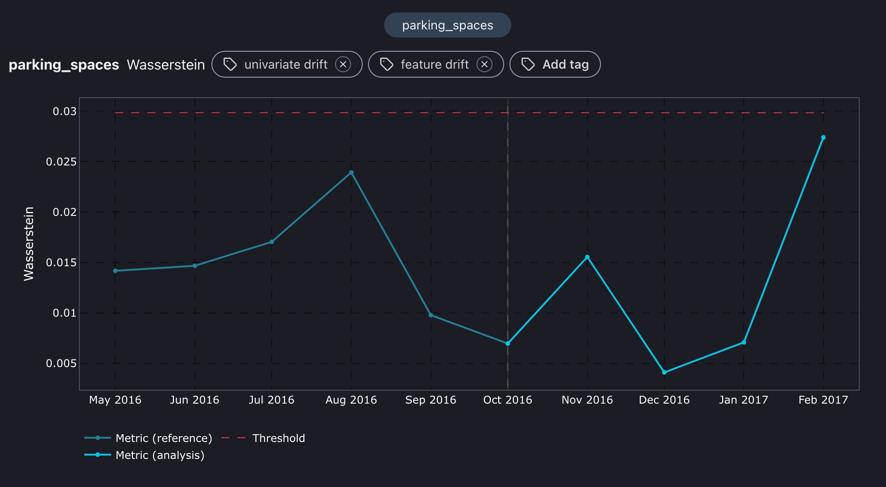Remove the feature drift tag
Screen dimensions: 886x487
484,65
